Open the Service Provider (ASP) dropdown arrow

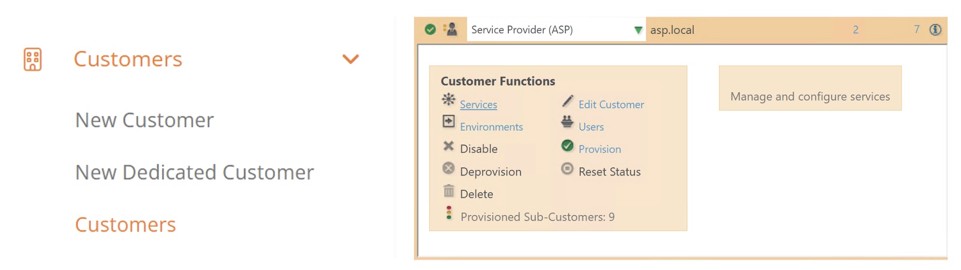tap(638, 30)
